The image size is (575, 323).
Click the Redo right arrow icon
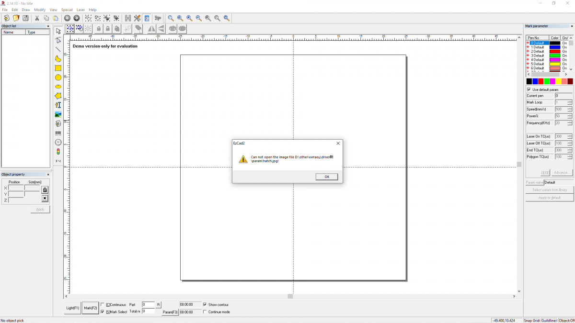point(76,18)
